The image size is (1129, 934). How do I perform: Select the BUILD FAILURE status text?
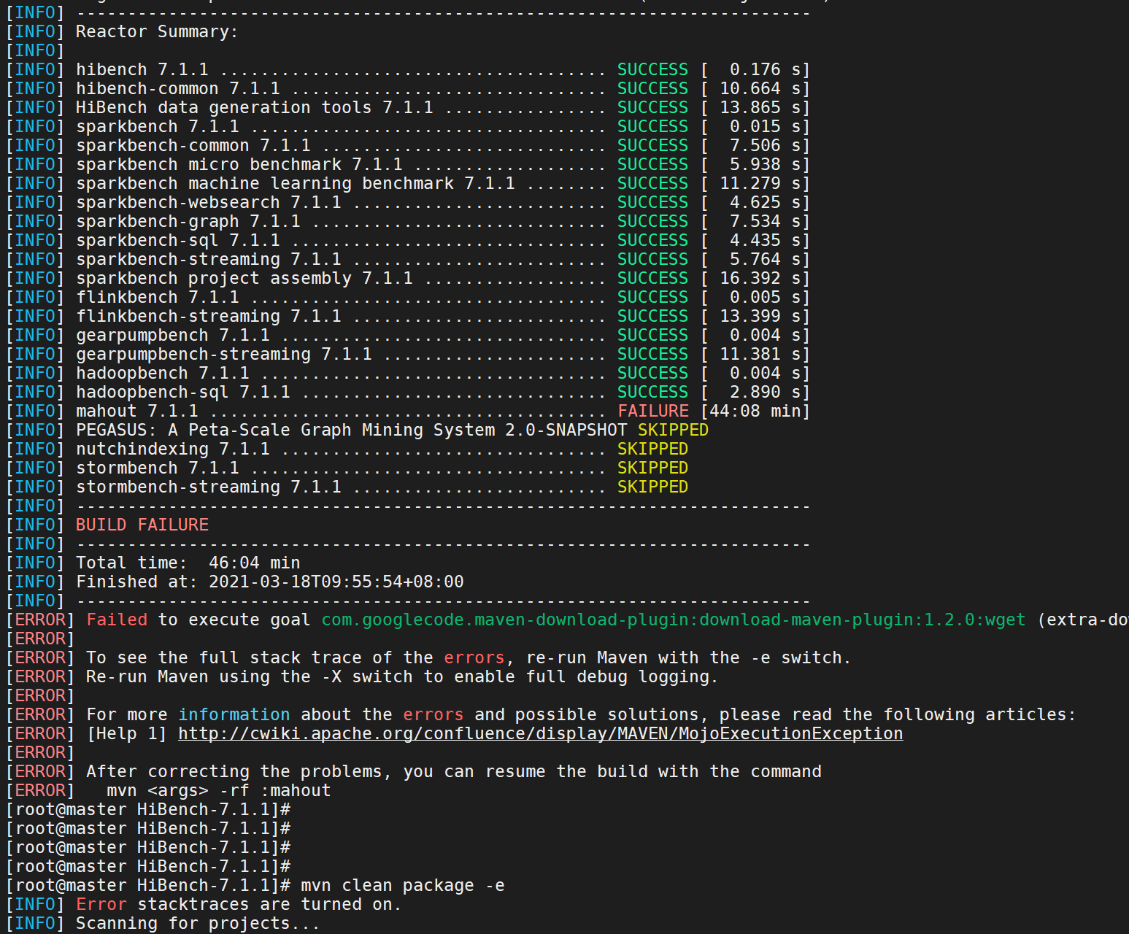142,524
